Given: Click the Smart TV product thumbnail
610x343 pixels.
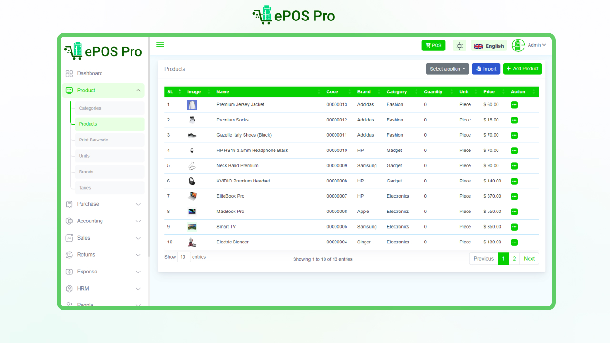Looking at the screenshot, I should pyautogui.click(x=192, y=226).
